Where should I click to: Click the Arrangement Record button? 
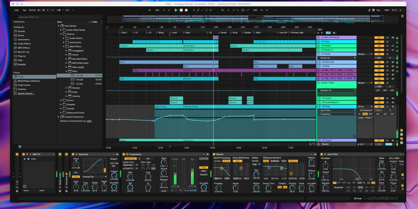186,10
